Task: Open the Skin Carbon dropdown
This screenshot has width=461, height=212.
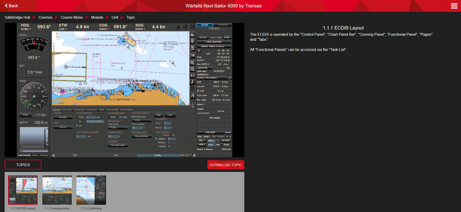Action: (x=63, y=127)
